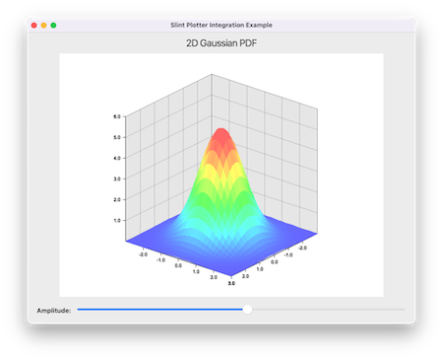Click the '3.0' label at the bottom corner

pos(231,283)
